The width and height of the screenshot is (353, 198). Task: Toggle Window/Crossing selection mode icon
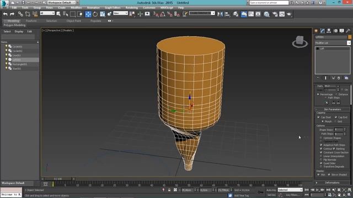click(x=80, y=14)
